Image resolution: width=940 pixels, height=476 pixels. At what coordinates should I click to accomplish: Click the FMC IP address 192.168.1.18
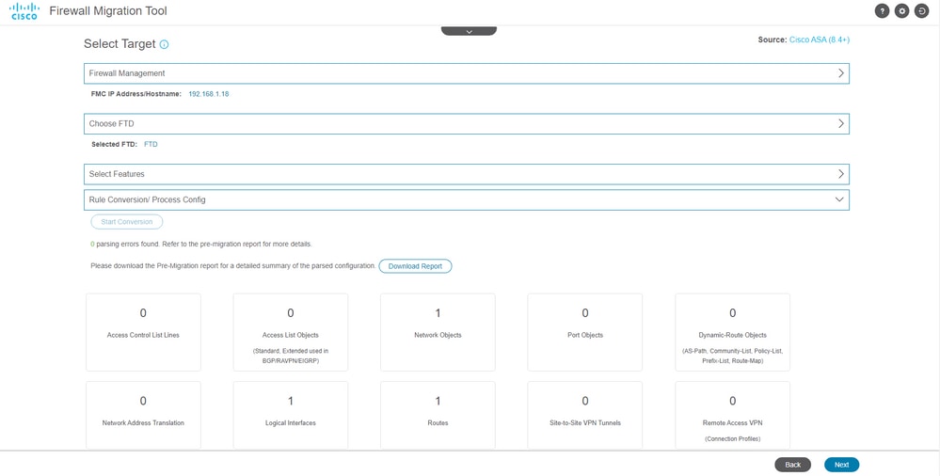(209, 94)
